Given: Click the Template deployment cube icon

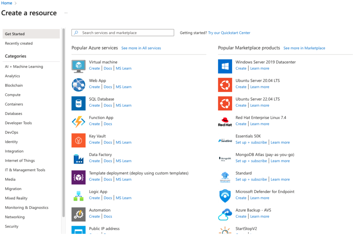Looking at the screenshot, I should click(x=79, y=177).
